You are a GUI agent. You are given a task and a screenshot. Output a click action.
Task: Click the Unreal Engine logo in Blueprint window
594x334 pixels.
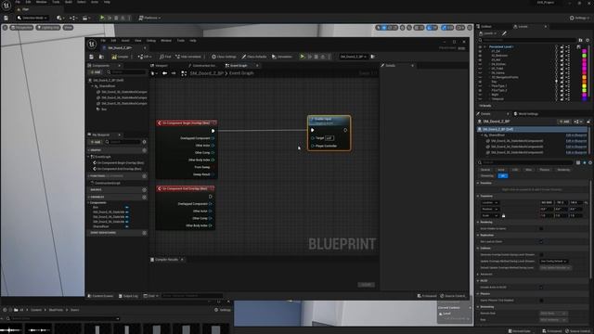click(x=92, y=44)
